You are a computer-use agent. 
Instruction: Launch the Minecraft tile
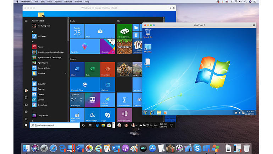[124, 47]
